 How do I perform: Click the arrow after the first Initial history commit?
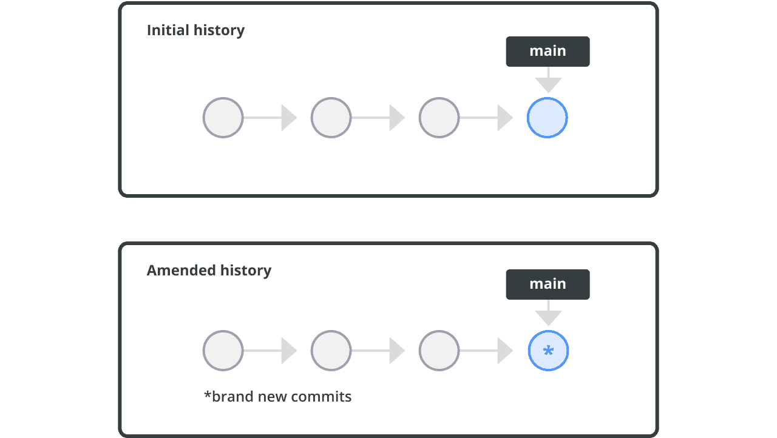[271, 118]
